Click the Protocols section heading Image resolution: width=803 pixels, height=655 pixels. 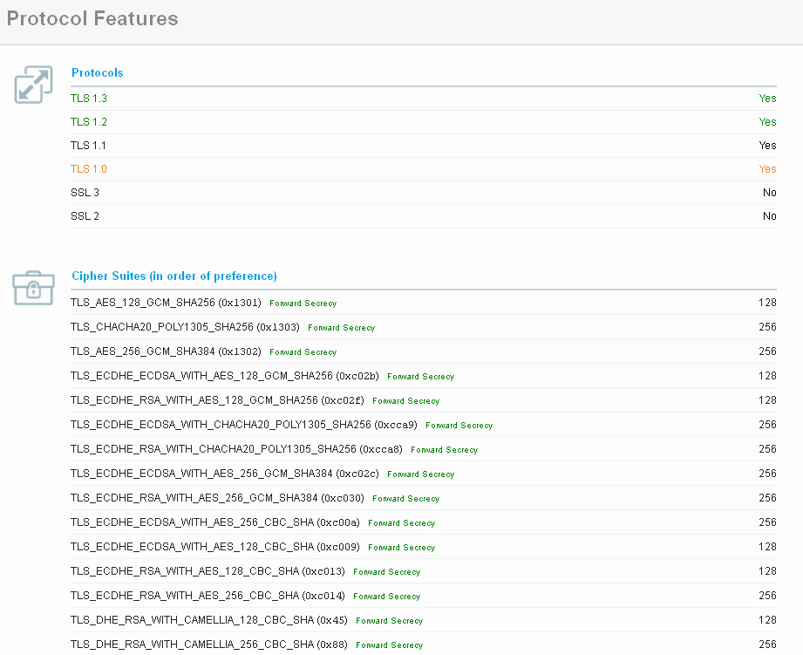point(97,73)
